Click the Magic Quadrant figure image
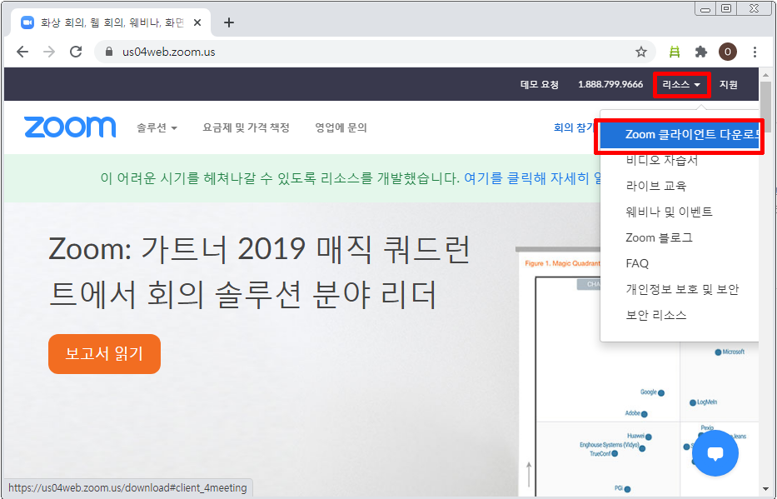The image size is (777, 499). pyautogui.click(x=637, y=372)
